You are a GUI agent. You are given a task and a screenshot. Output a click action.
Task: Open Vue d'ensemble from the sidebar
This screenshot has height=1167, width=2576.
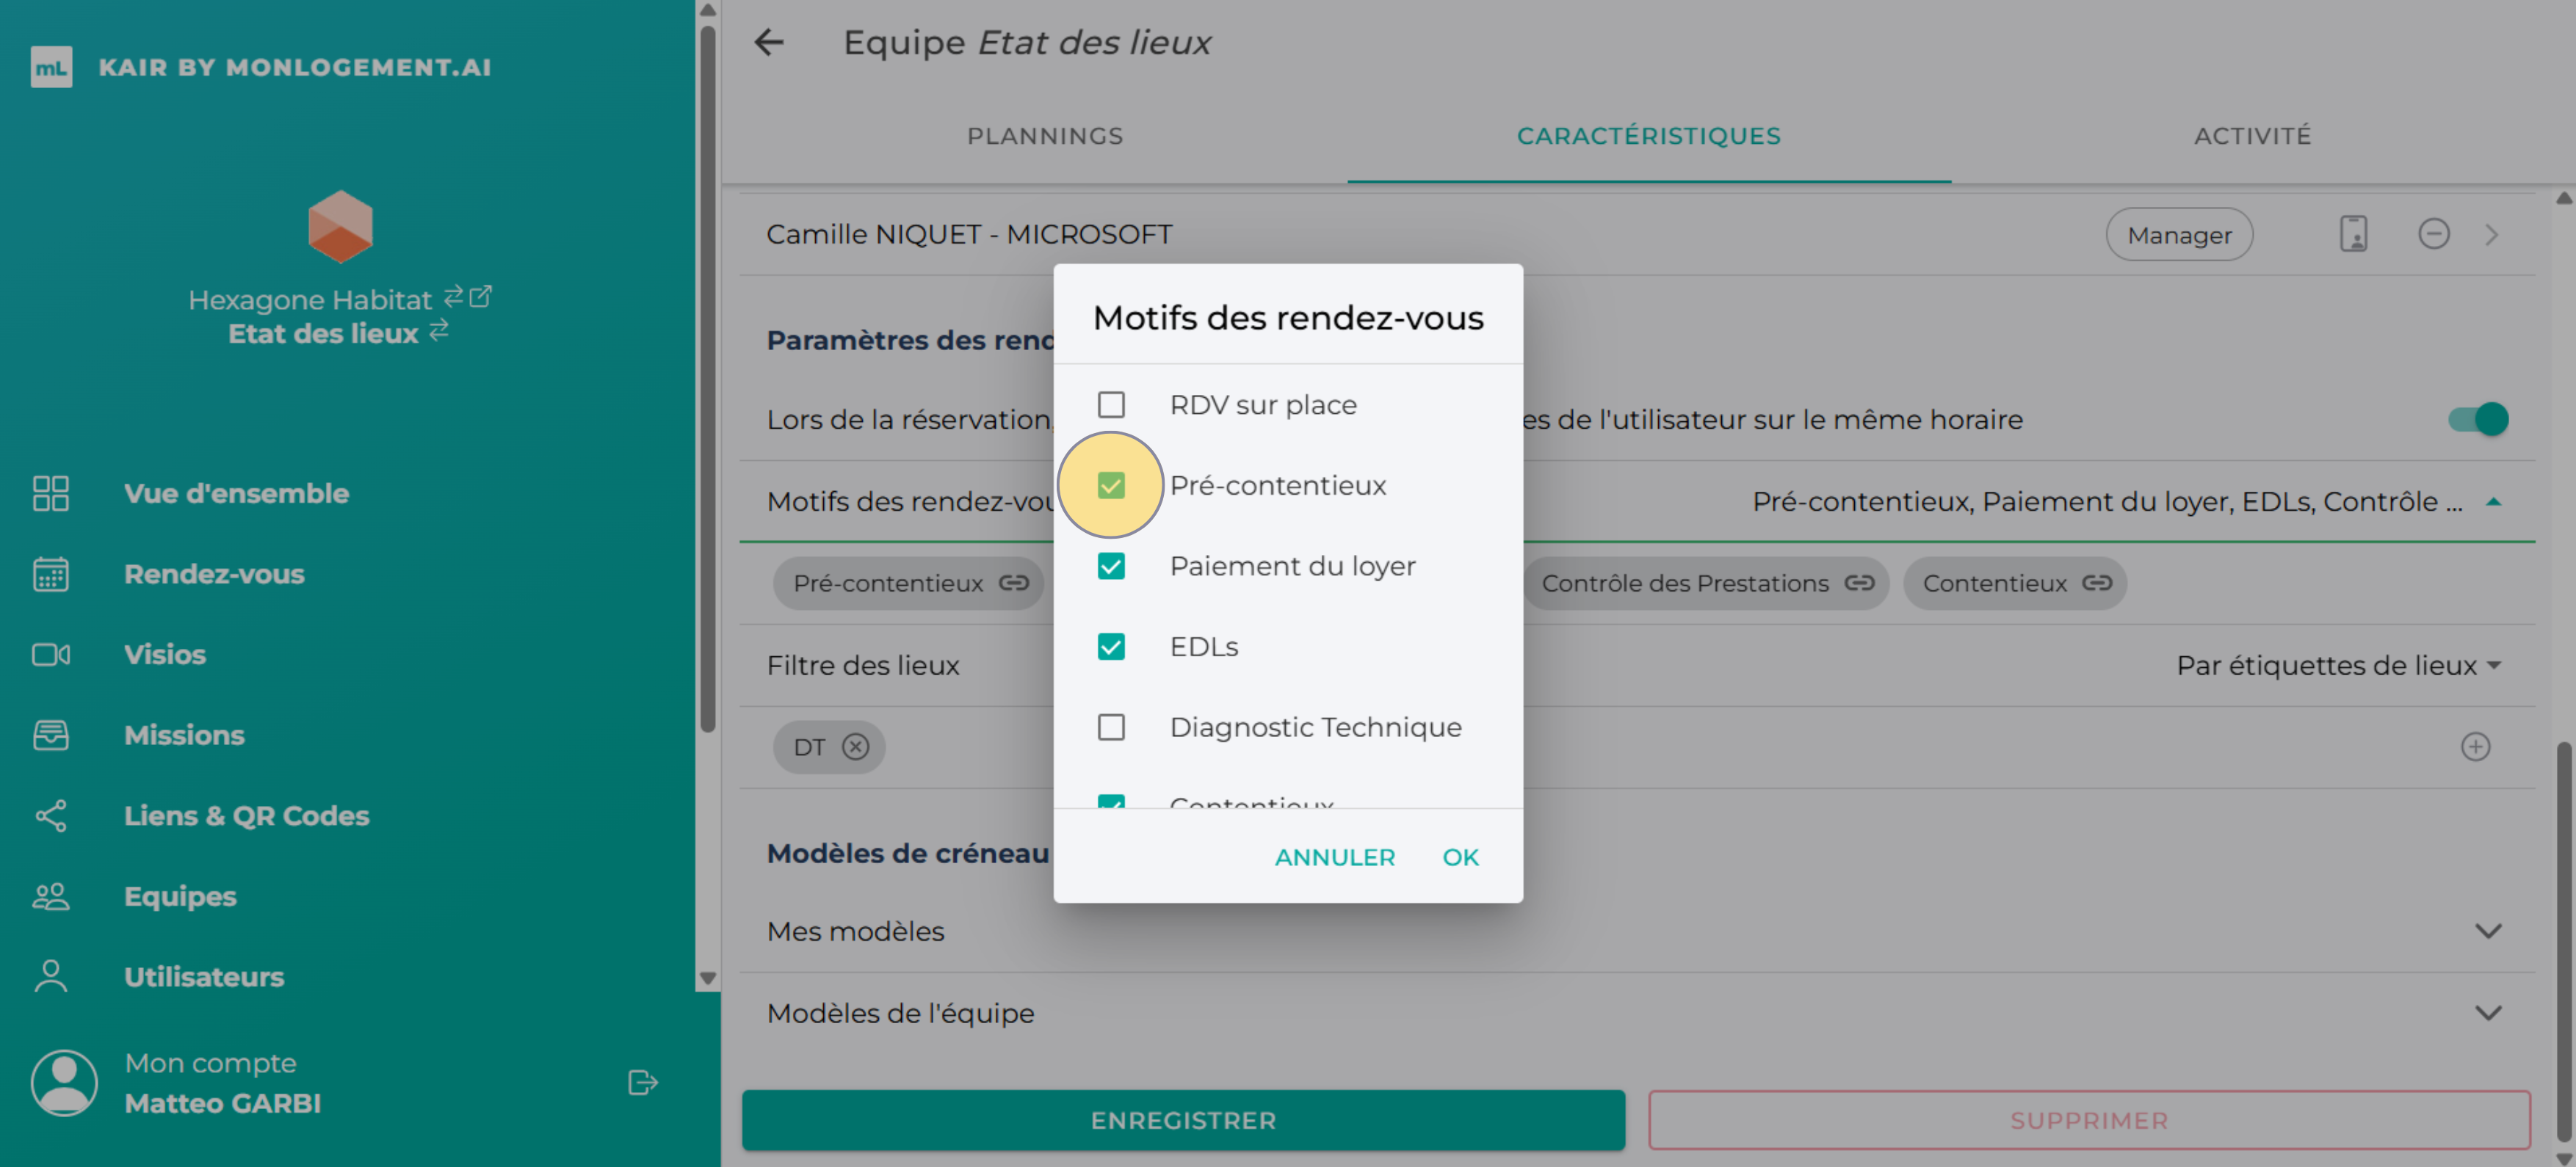236,492
